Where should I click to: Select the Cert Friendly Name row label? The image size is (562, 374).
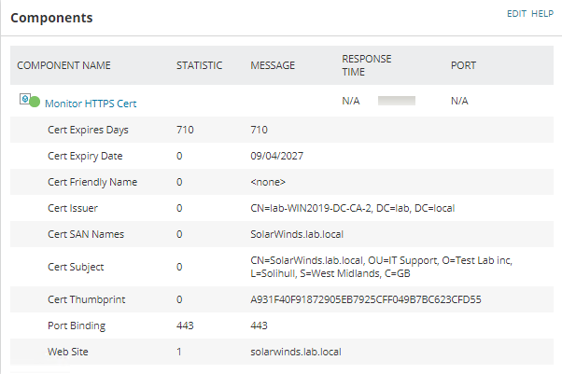pos(92,182)
